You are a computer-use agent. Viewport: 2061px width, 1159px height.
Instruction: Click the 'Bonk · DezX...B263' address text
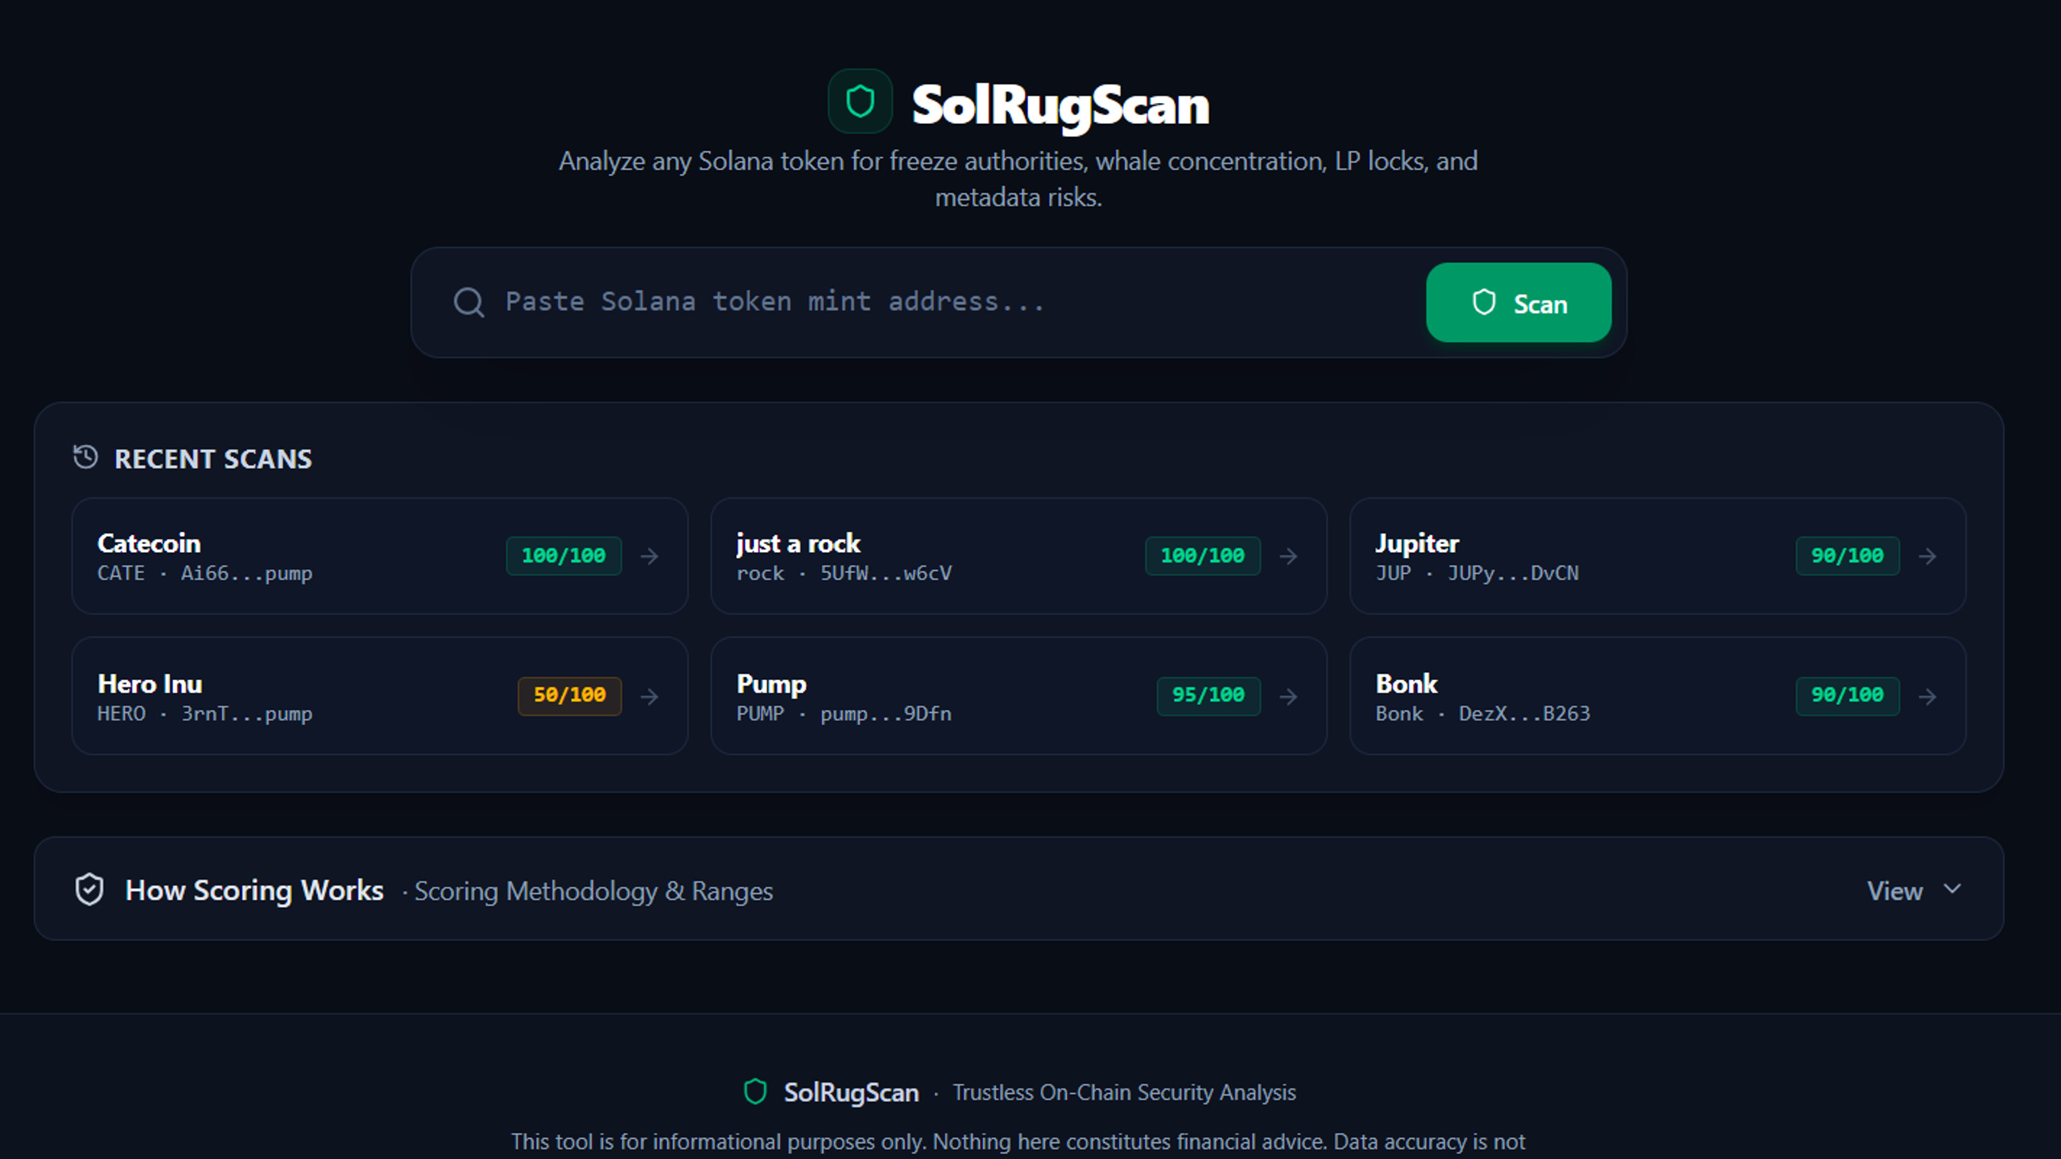pos(1483,714)
